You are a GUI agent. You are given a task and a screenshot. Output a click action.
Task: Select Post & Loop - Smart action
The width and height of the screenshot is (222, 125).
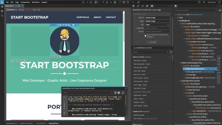[140, 67]
